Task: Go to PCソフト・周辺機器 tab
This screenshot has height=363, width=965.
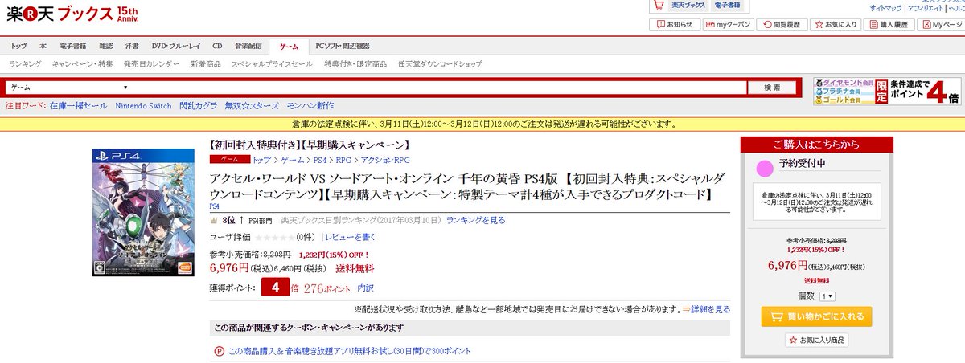Action: (x=343, y=46)
